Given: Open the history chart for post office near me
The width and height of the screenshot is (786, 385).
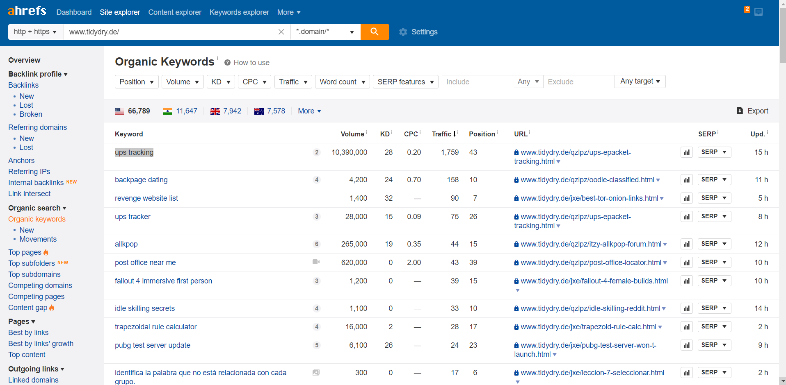Looking at the screenshot, I should [x=687, y=263].
